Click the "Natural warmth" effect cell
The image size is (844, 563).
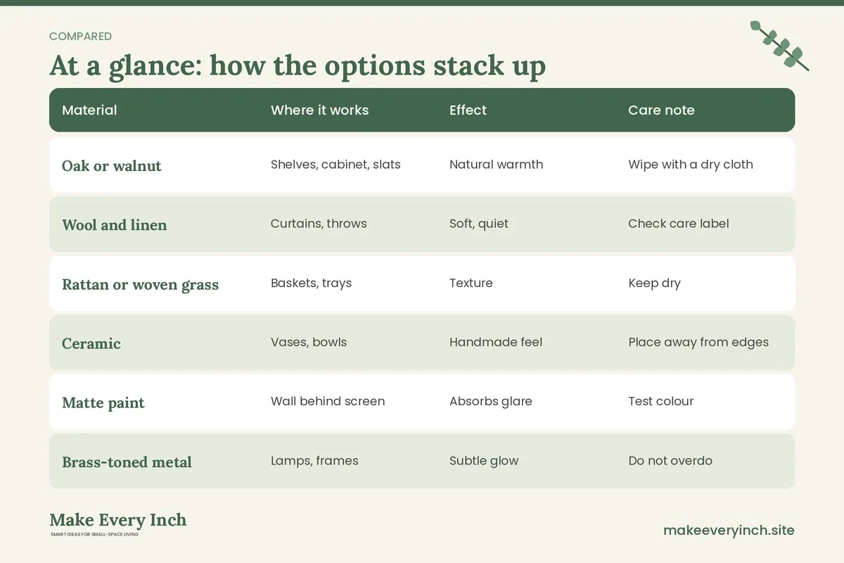pos(496,165)
